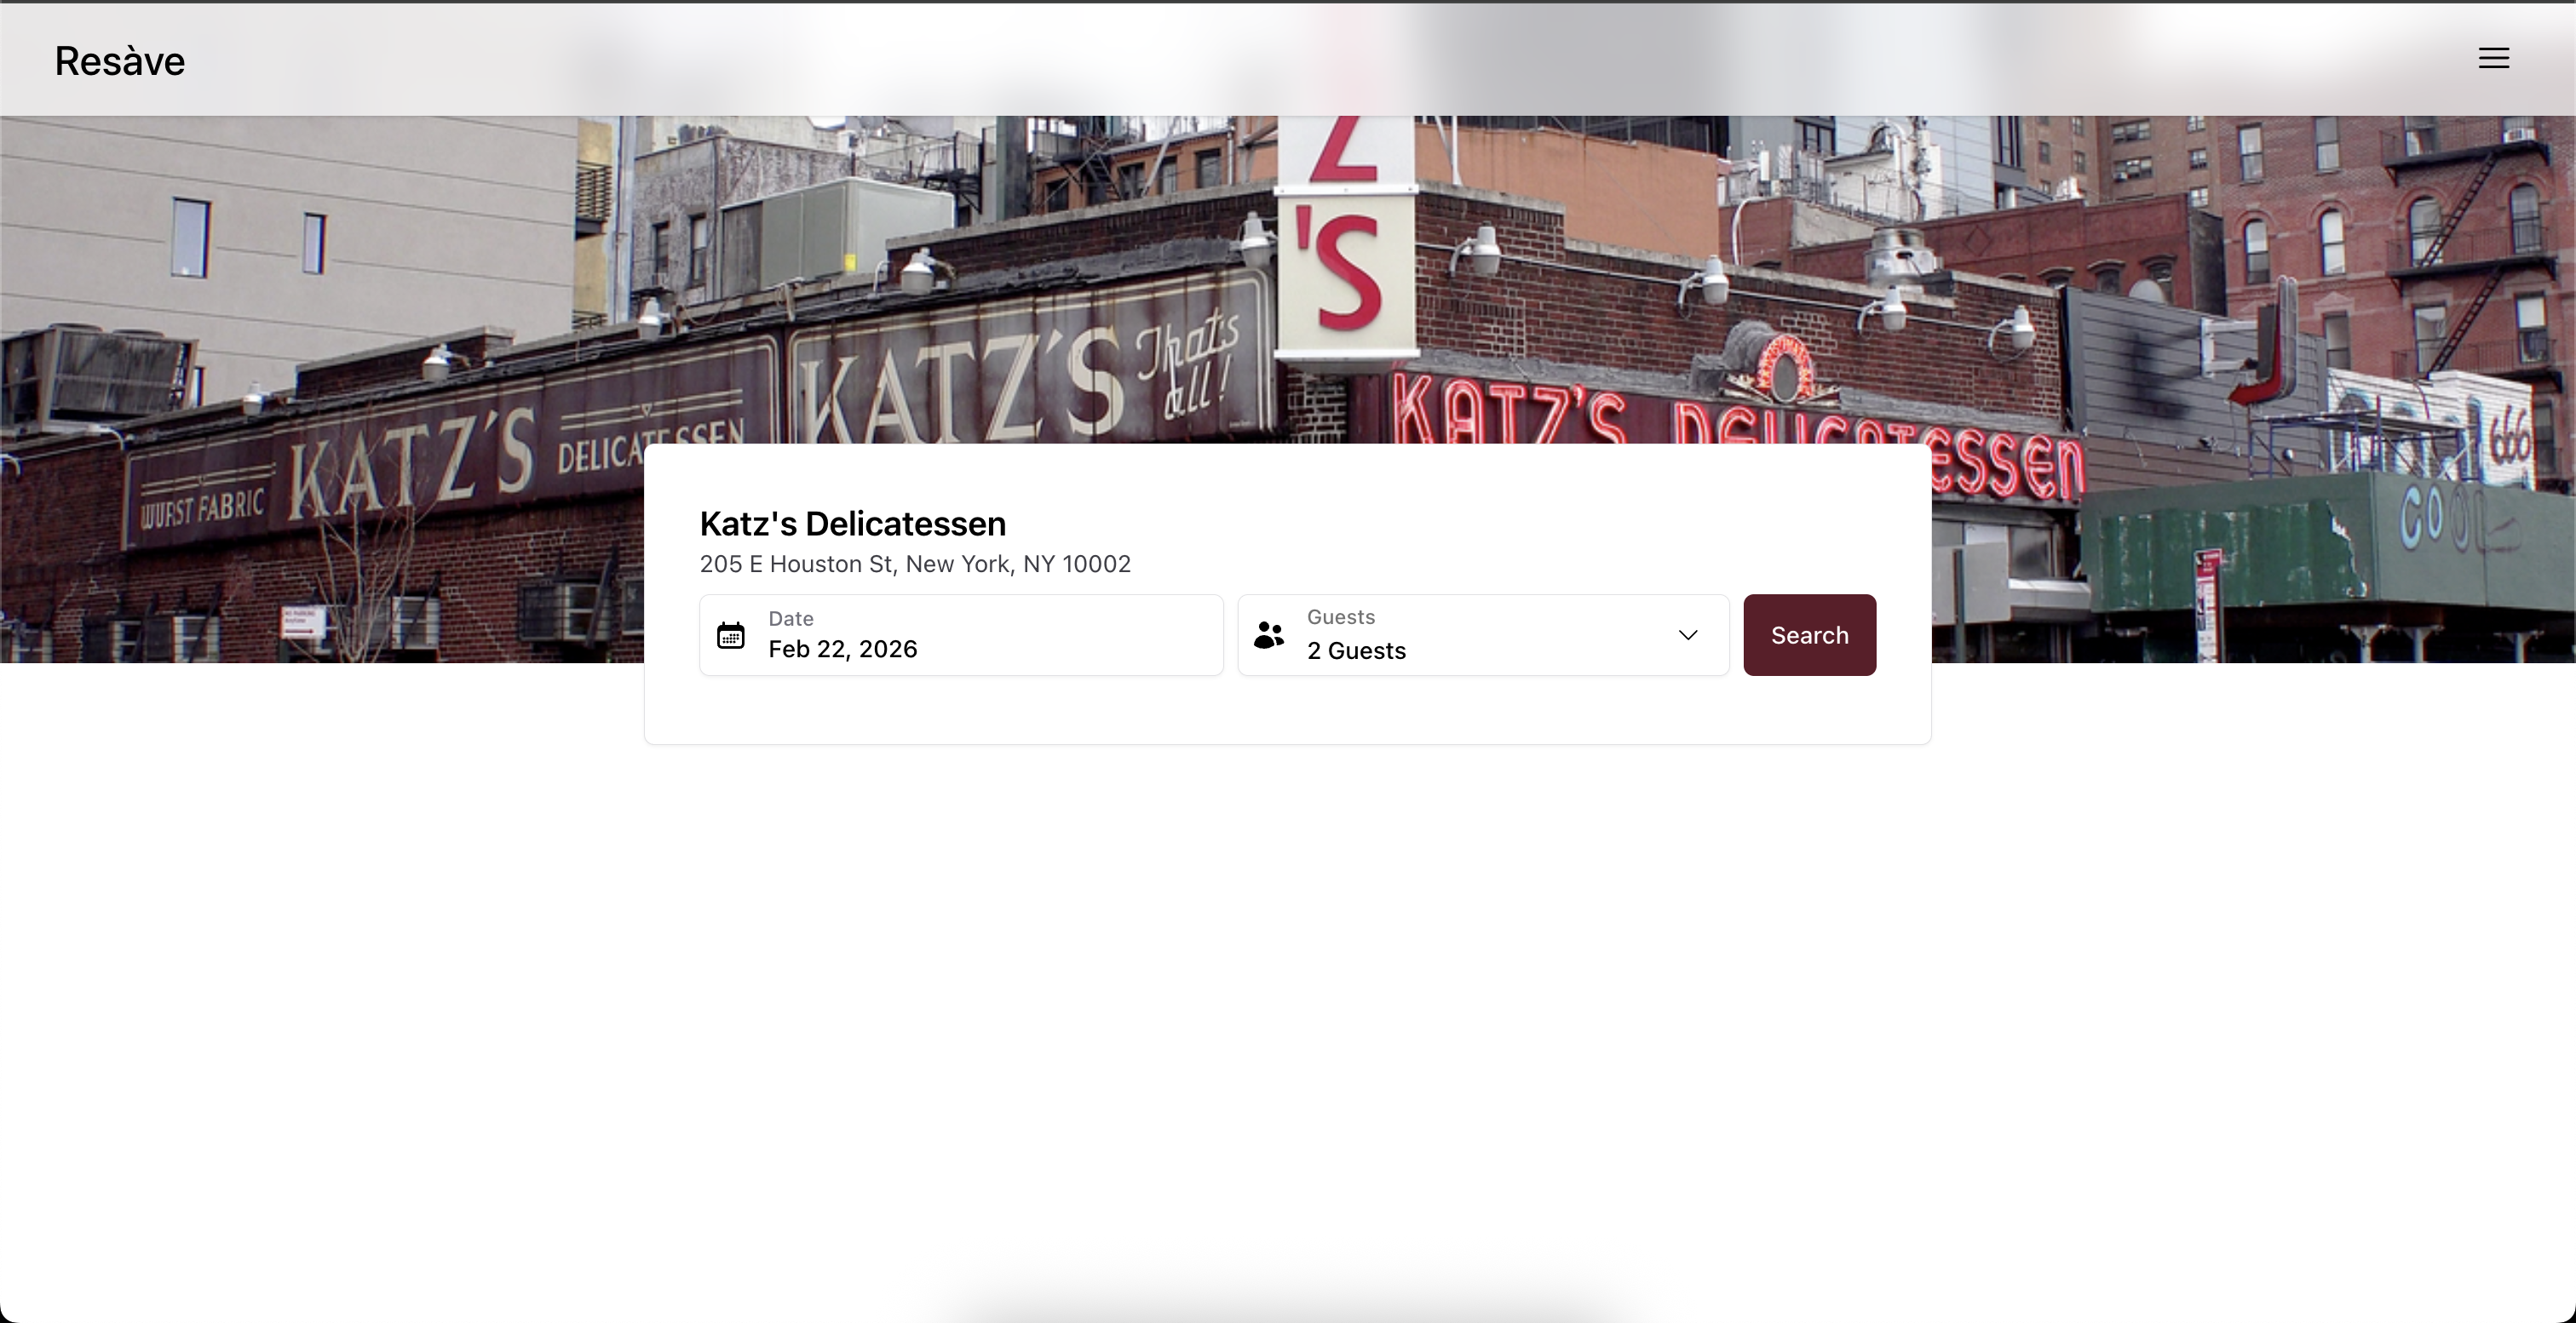2576x1323 pixels.
Task: Click the 205 E Houston St address
Action: (x=915, y=564)
